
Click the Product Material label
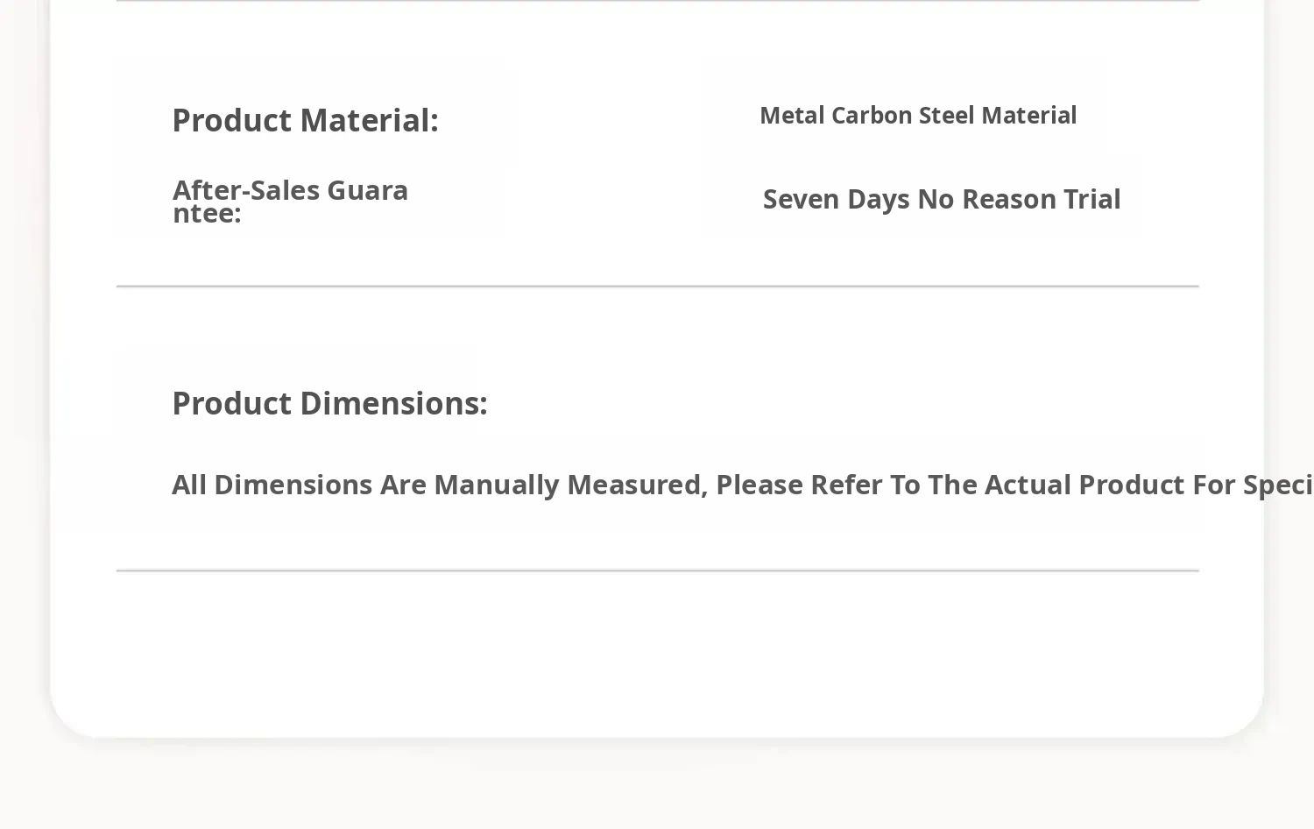coord(305,121)
